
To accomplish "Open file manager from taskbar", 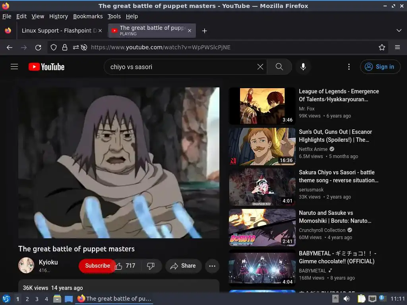I will click(57, 299).
